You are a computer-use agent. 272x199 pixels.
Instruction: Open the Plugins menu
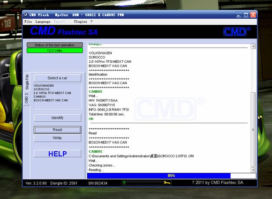pos(80,22)
